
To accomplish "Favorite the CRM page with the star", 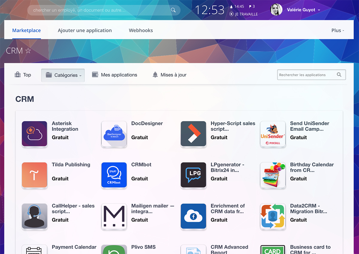I will (x=28, y=51).
